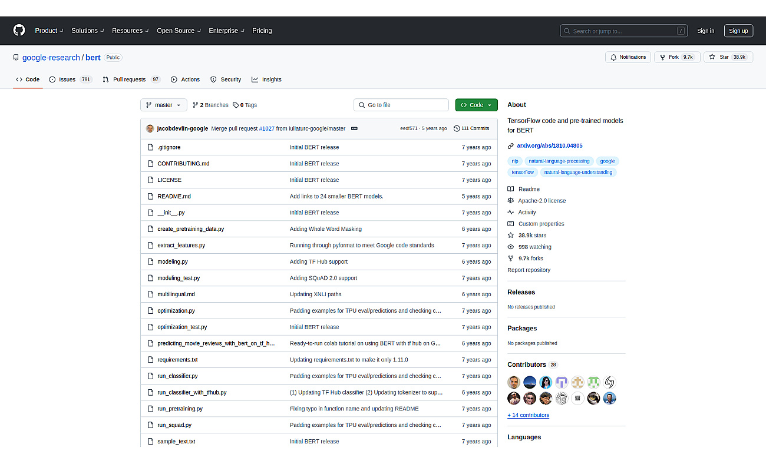Expand the Enterprise menu
Image resolution: width=766 pixels, height=464 pixels.
point(226,31)
